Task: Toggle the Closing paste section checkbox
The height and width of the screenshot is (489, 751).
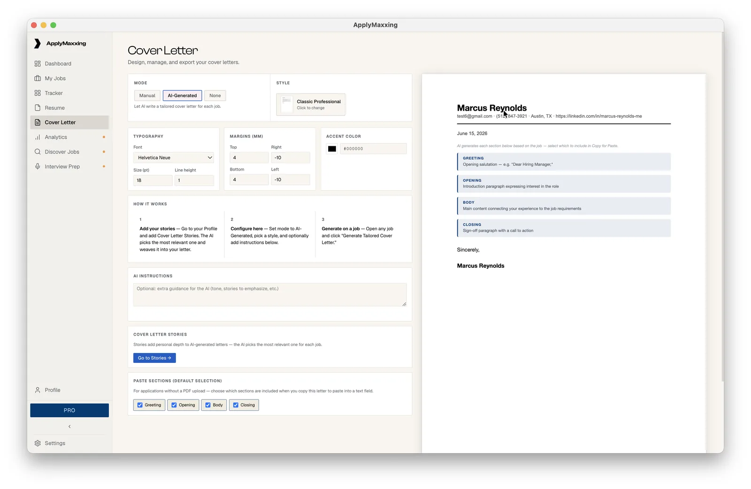Action: coord(236,405)
